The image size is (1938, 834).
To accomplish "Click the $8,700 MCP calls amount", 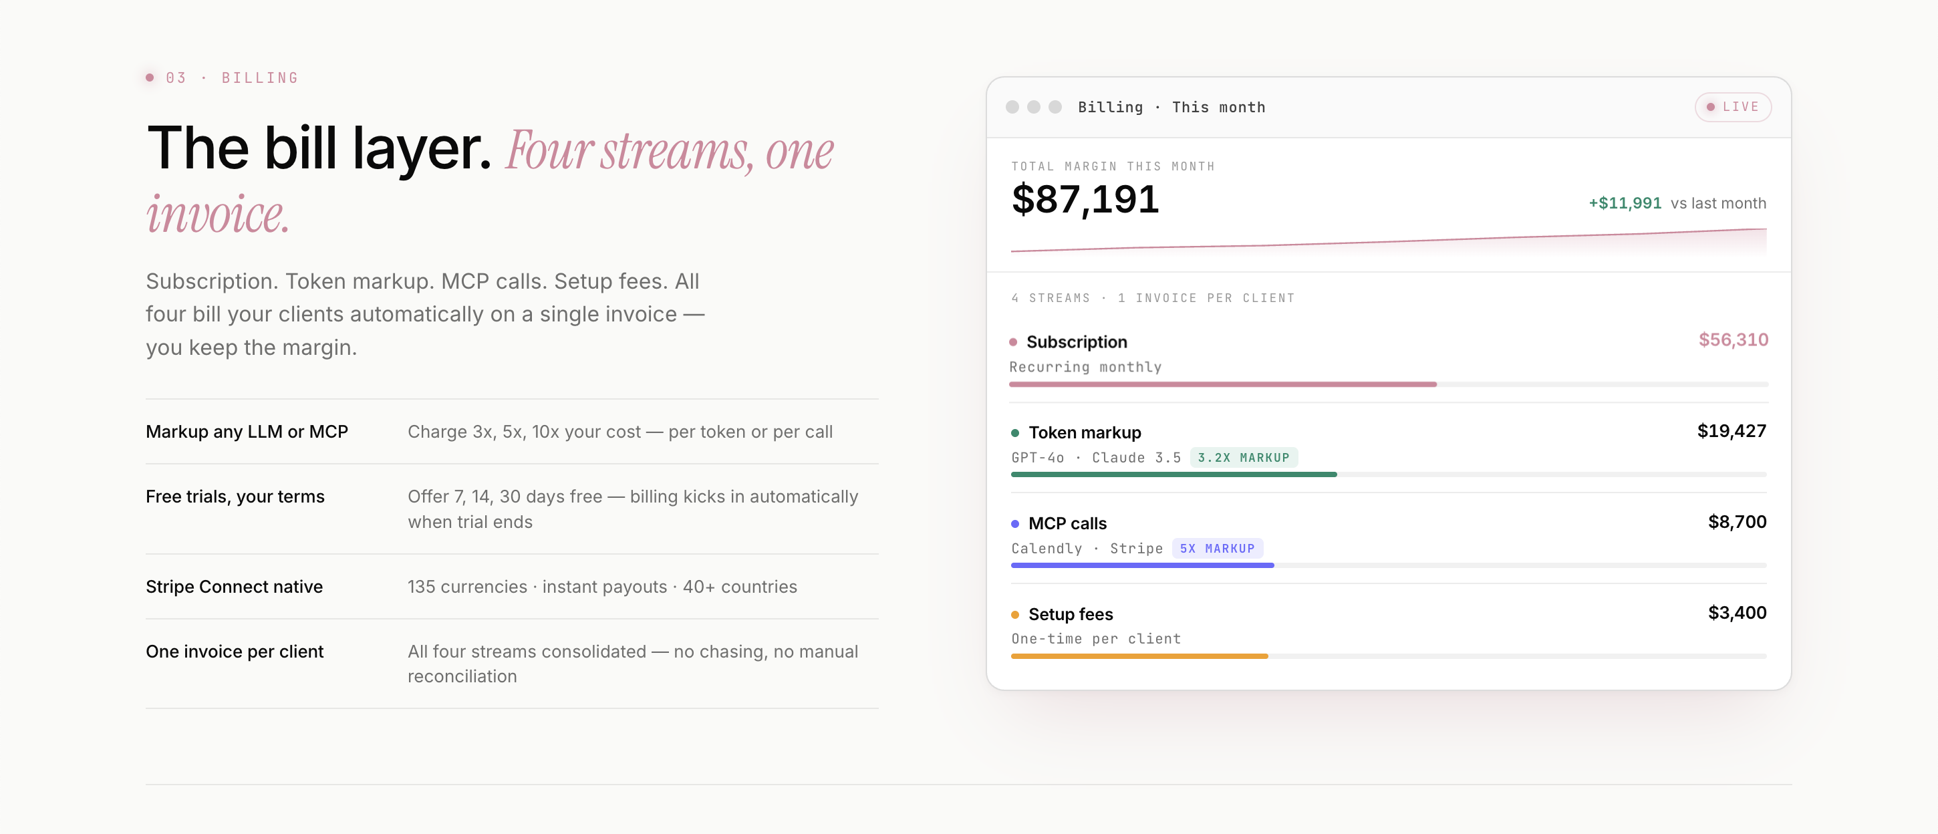I will pyautogui.click(x=1737, y=522).
